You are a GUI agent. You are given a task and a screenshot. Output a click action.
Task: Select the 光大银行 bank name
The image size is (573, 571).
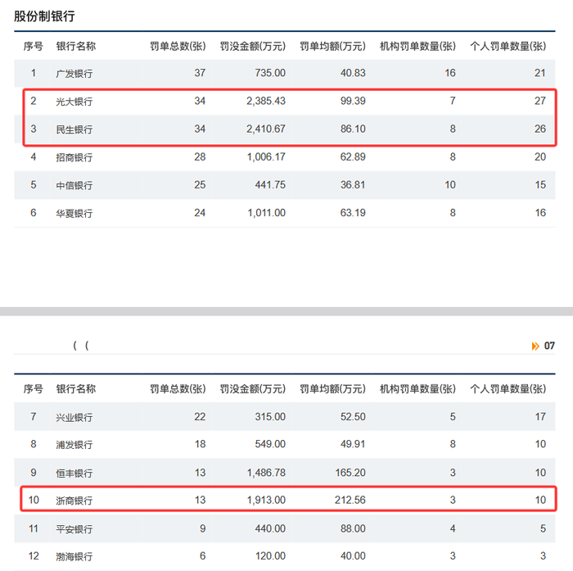click(74, 102)
